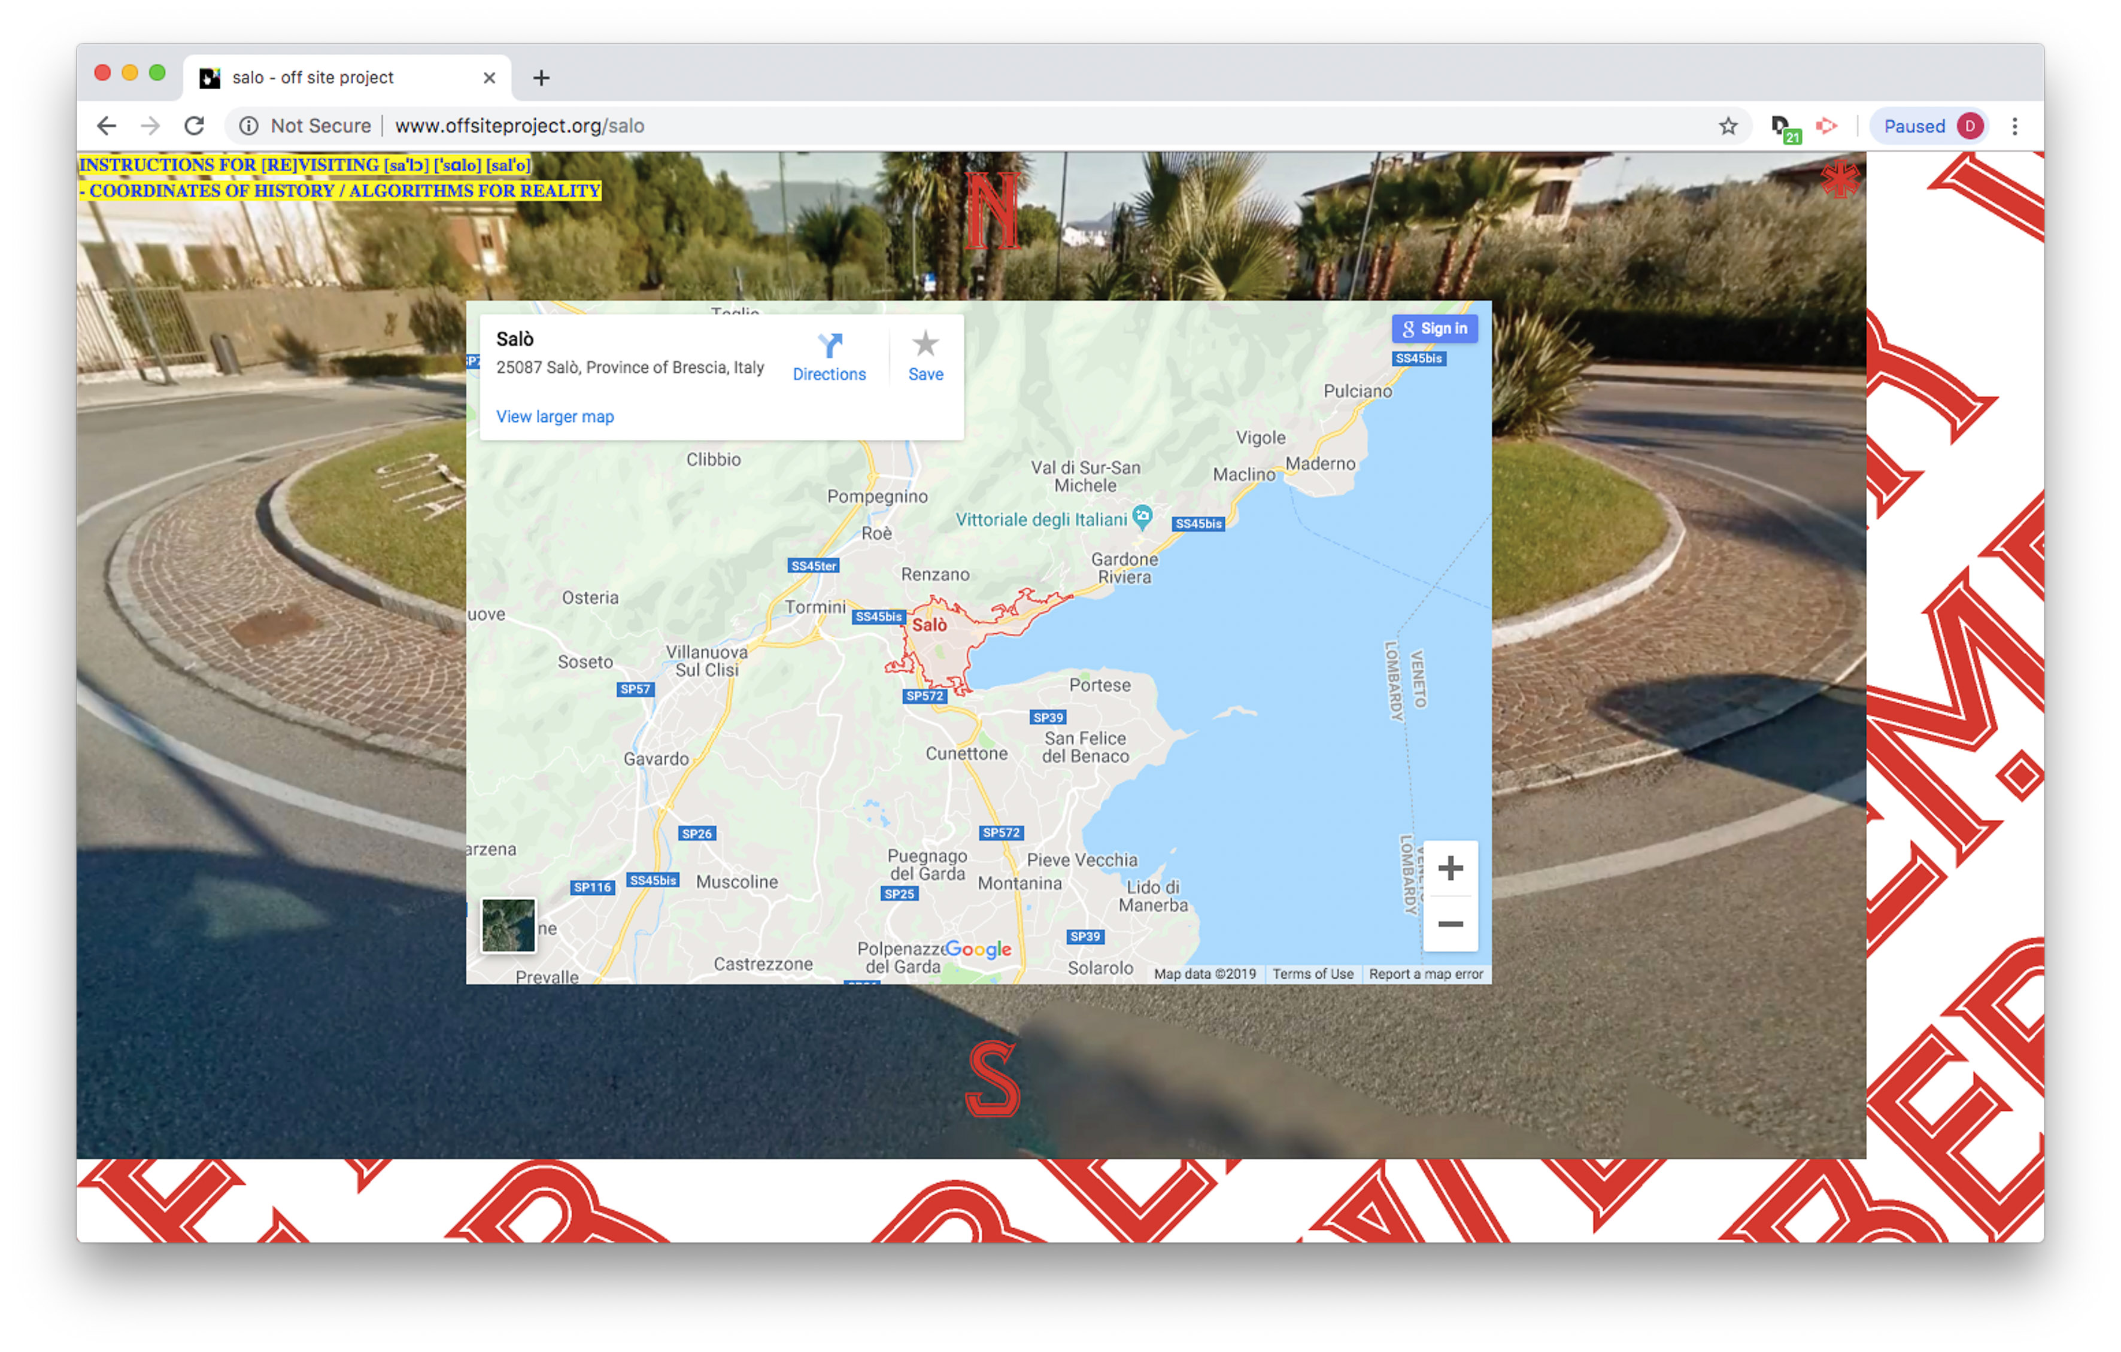Click the Muscoline town label

(736, 882)
